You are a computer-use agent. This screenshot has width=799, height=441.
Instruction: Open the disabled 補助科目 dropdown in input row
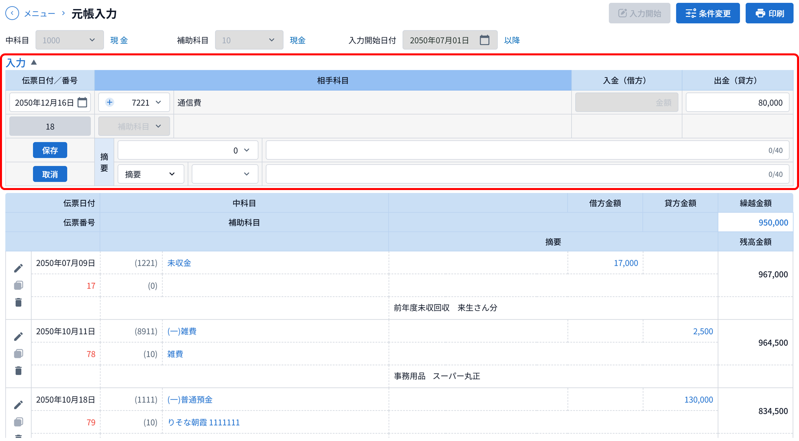coord(134,126)
